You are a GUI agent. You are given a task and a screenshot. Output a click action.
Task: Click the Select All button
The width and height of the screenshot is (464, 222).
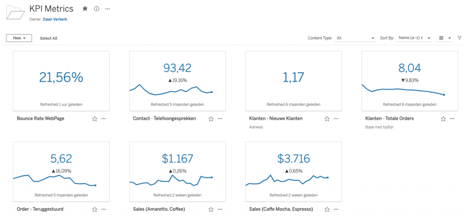(x=48, y=38)
